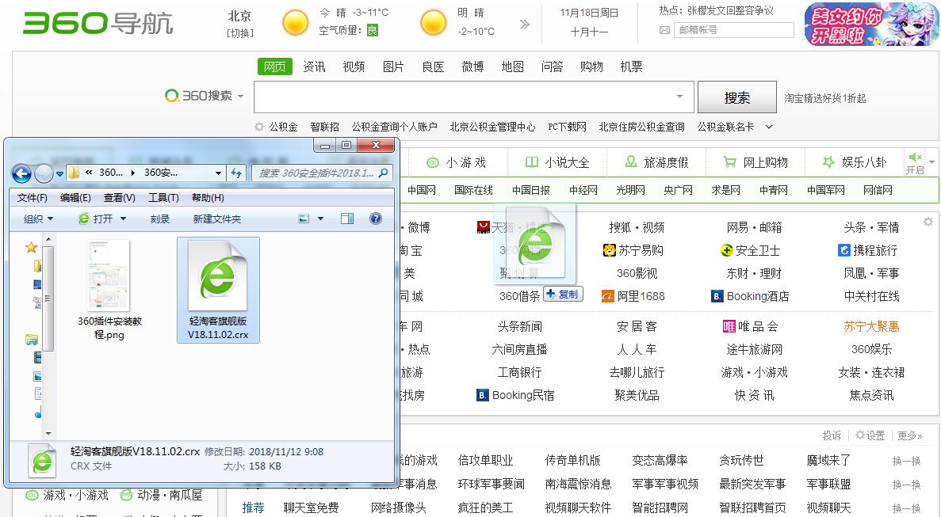This screenshot has height=517, width=941.
Task: Click today's sunny weather icon
Action: (295, 23)
